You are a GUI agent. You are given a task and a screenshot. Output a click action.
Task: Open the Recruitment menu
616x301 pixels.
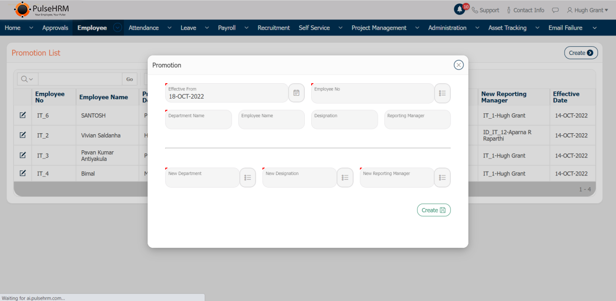coord(273,28)
